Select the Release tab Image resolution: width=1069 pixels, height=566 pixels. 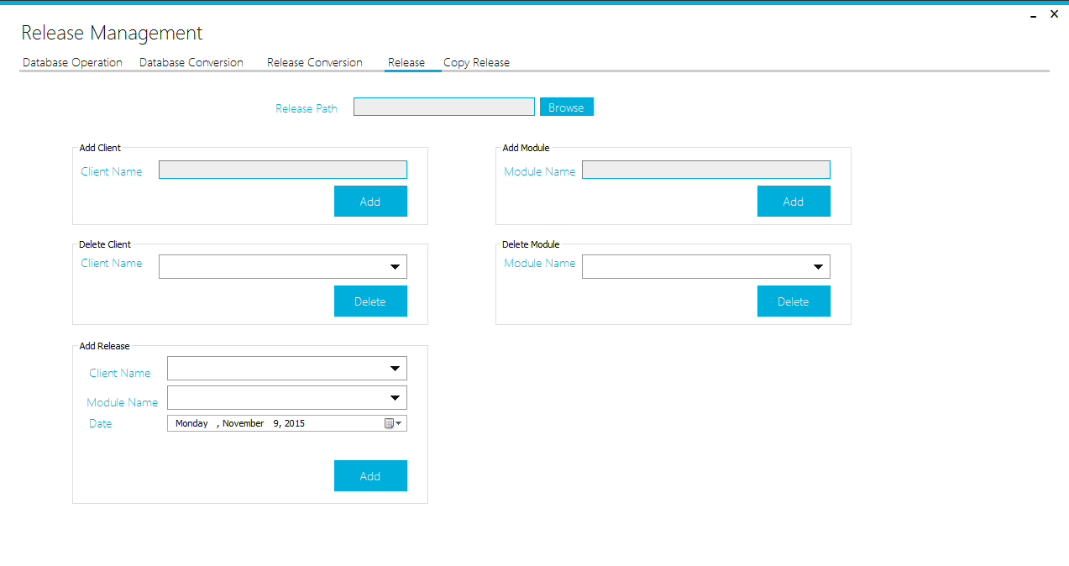pos(406,63)
